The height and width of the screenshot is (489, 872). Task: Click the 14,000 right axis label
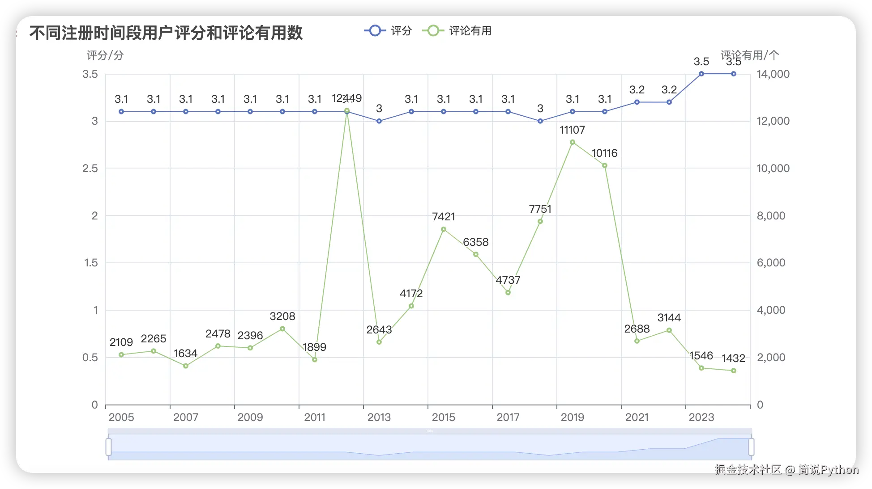click(x=773, y=74)
